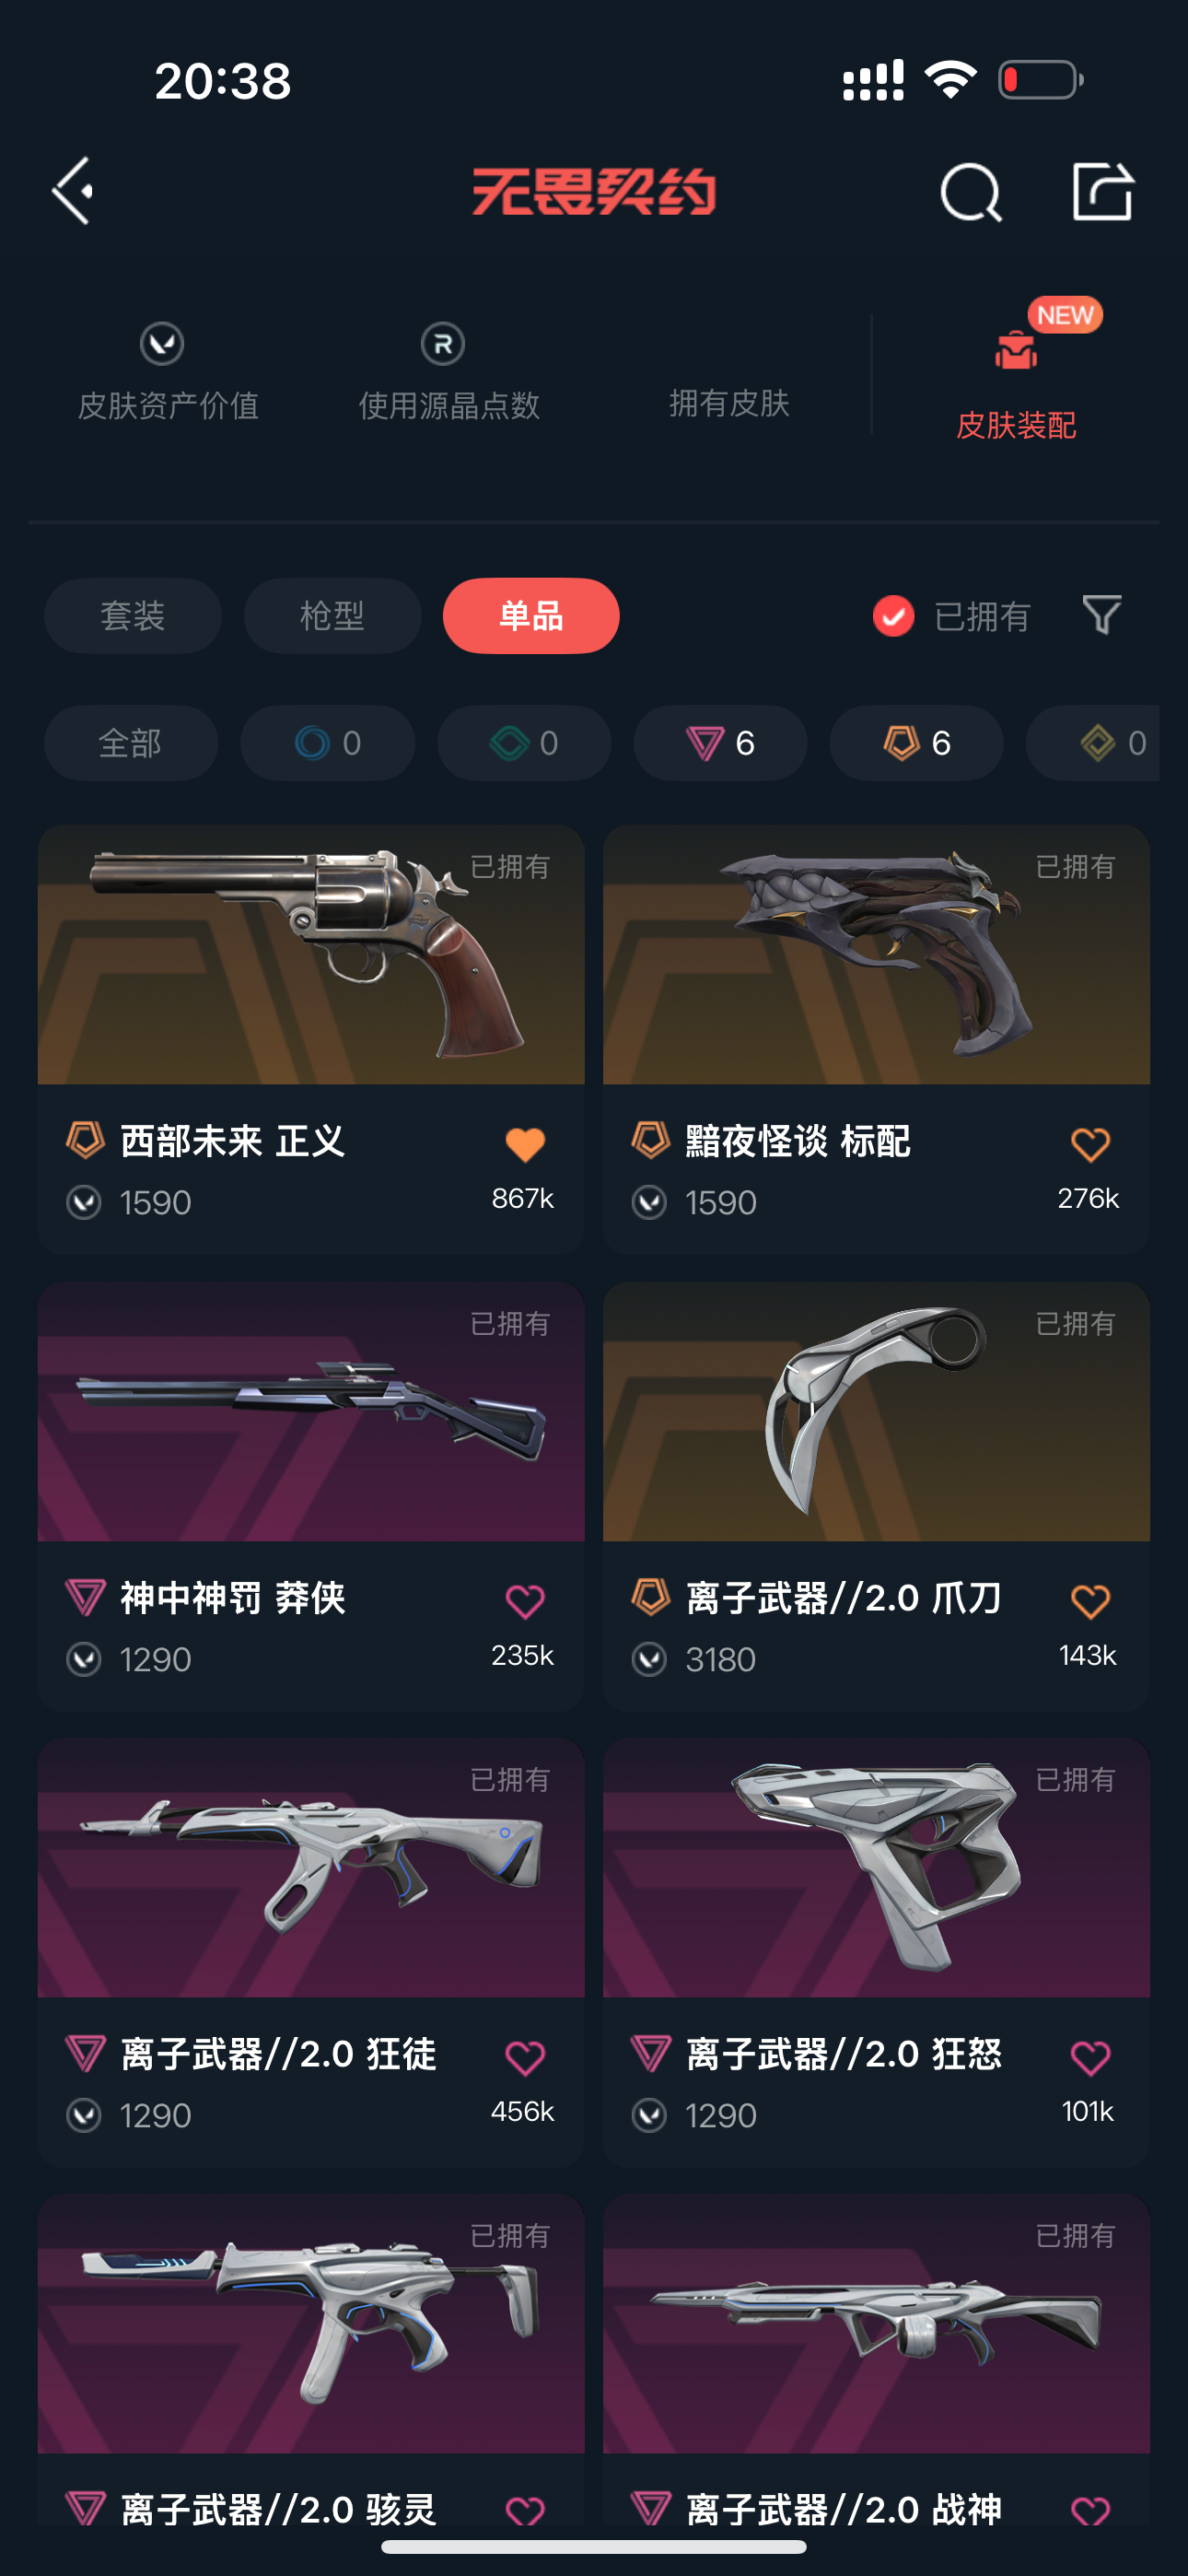Switch to the 枪型 tab
Viewport: 1188px width, 2576px height.
(x=332, y=616)
